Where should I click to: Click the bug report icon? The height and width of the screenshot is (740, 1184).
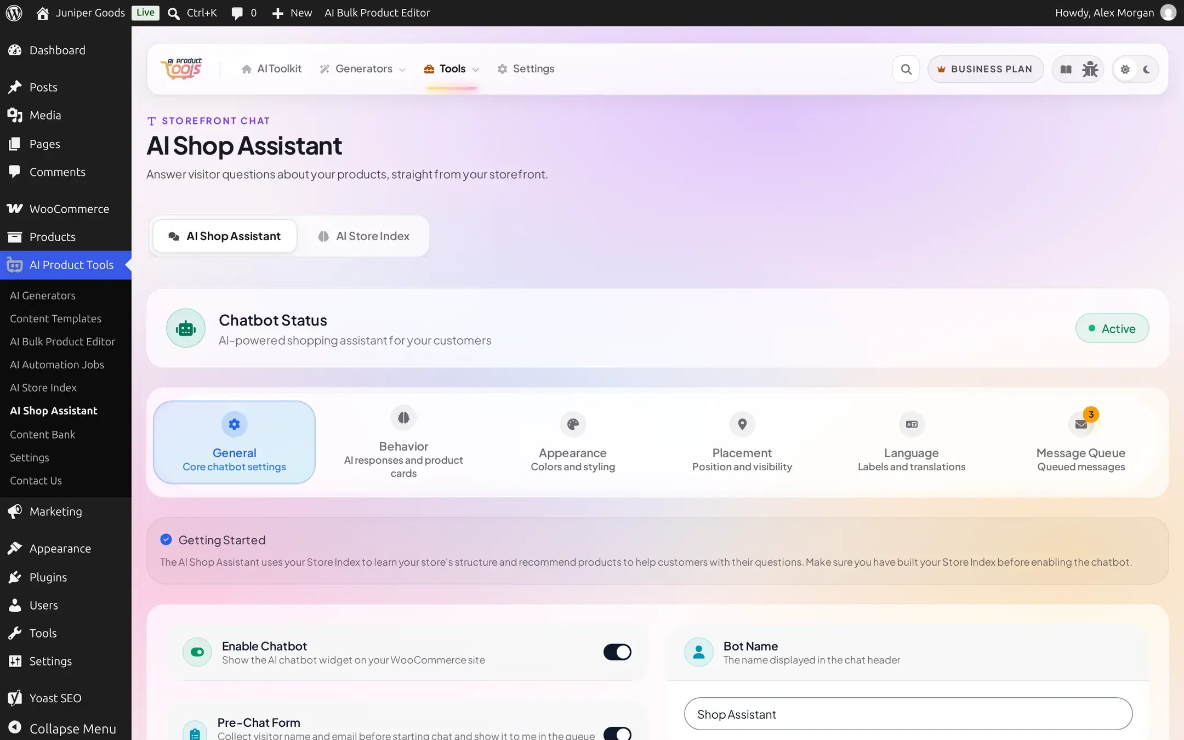click(x=1090, y=69)
